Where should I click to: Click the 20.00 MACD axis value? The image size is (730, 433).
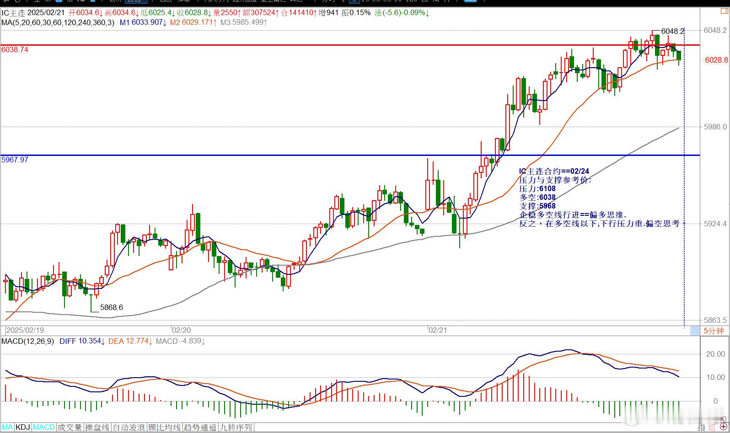pos(716,354)
